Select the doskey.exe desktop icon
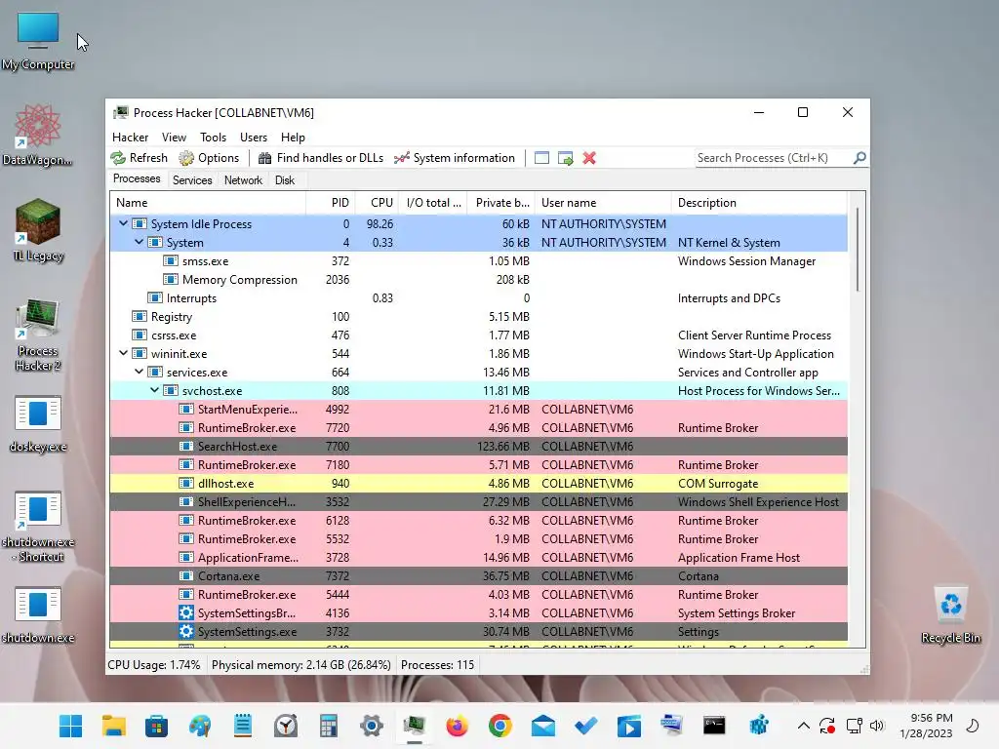The width and height of the screenshot is (999, 749). (38, 423)
